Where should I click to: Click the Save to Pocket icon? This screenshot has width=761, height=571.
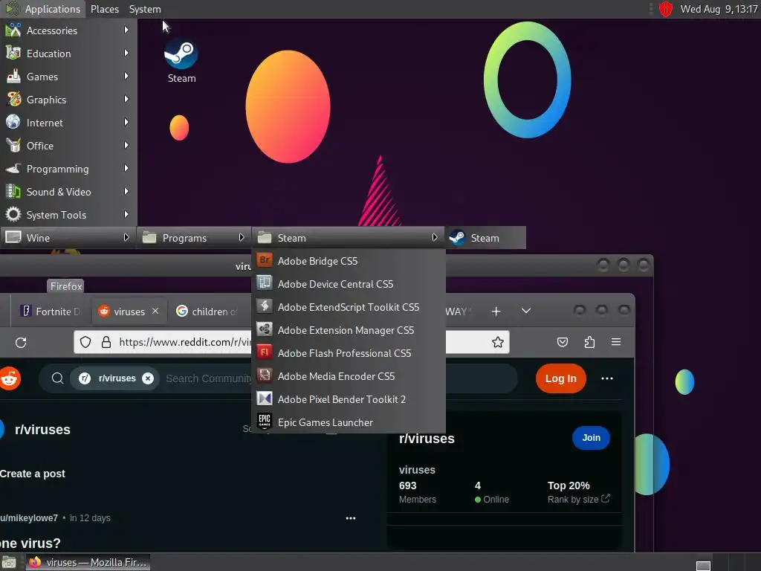[x=563, y=342]
